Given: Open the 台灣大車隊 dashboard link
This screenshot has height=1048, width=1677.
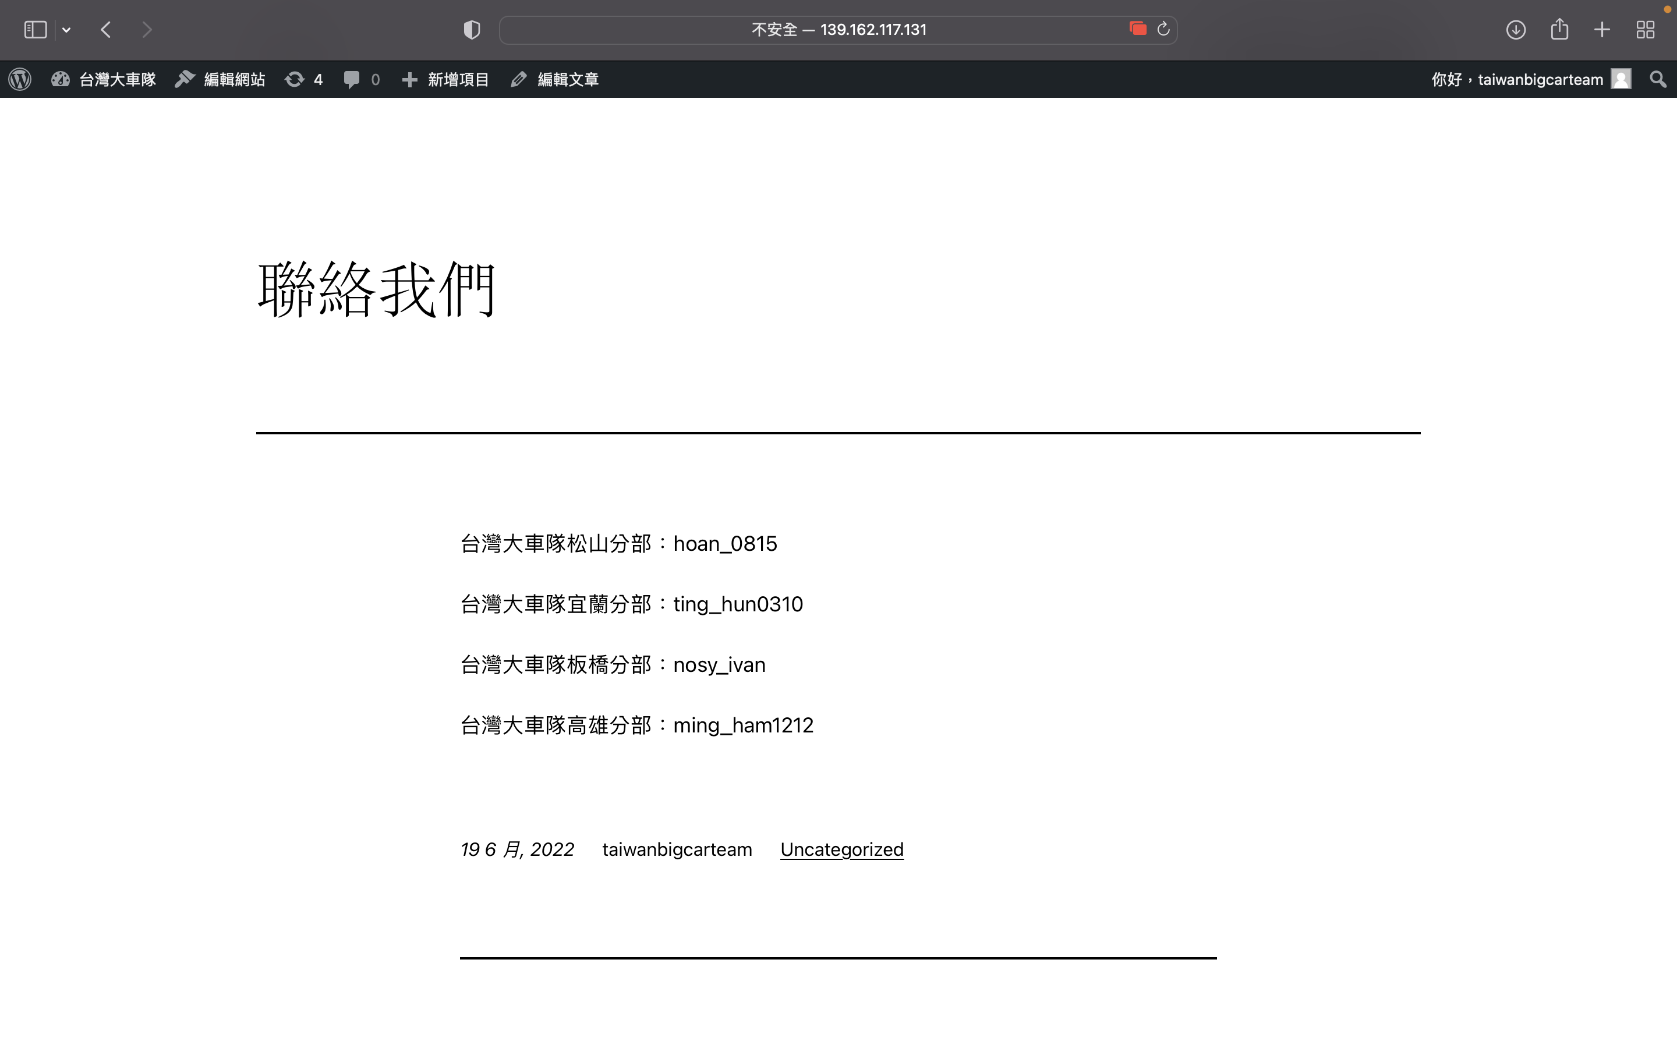Looking at the screenshot, I should (x=104, y=79).
